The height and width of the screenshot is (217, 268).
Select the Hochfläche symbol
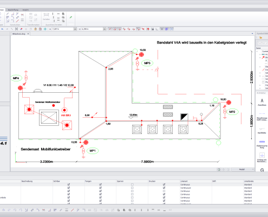pyautogui.click(x=262, y=130)
